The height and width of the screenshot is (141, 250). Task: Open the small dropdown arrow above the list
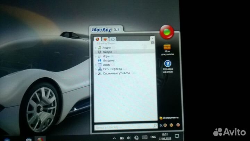(x=152, y=38)
